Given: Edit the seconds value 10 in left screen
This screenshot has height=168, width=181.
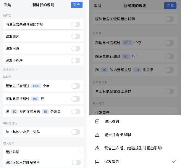Looking at the screenshot, I should 14,112.
